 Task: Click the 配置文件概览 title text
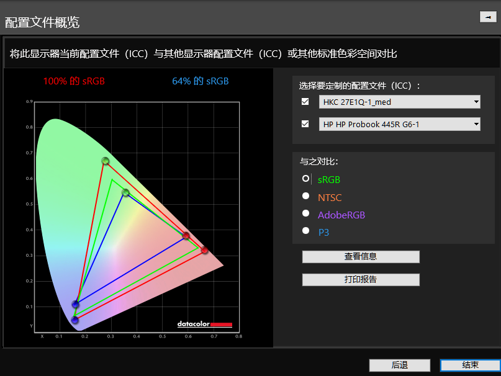click(x=42, y=22)
